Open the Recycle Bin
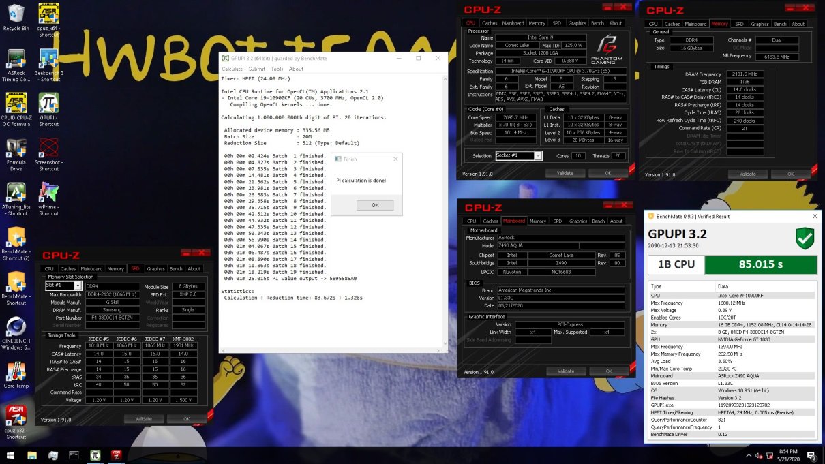The image size is (825, 464). click(x=16, y=14)
